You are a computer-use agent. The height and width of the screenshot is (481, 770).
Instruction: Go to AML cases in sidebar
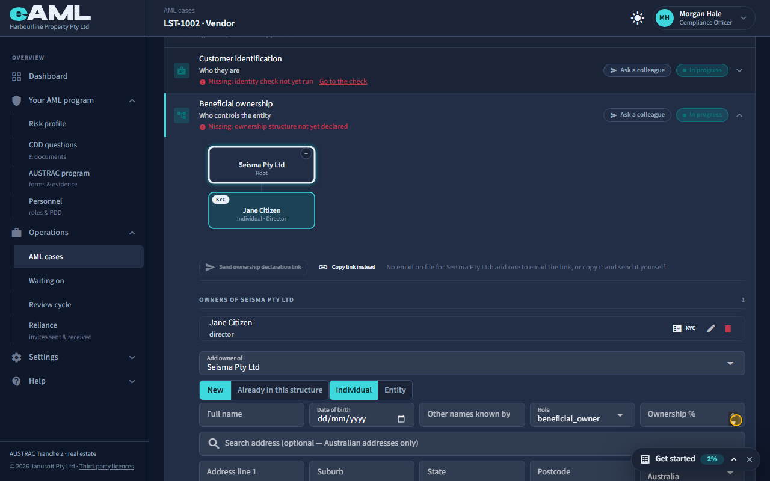click(x=79, y=257)
